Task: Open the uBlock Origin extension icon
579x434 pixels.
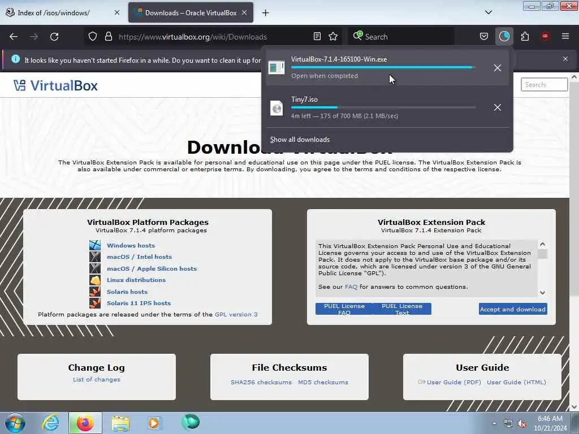Action: 545,36
